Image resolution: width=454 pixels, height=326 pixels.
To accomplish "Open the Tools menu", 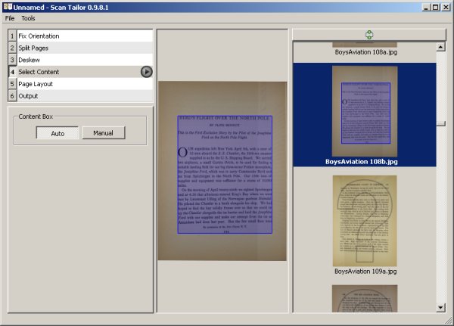I will (x=28, y=18).
